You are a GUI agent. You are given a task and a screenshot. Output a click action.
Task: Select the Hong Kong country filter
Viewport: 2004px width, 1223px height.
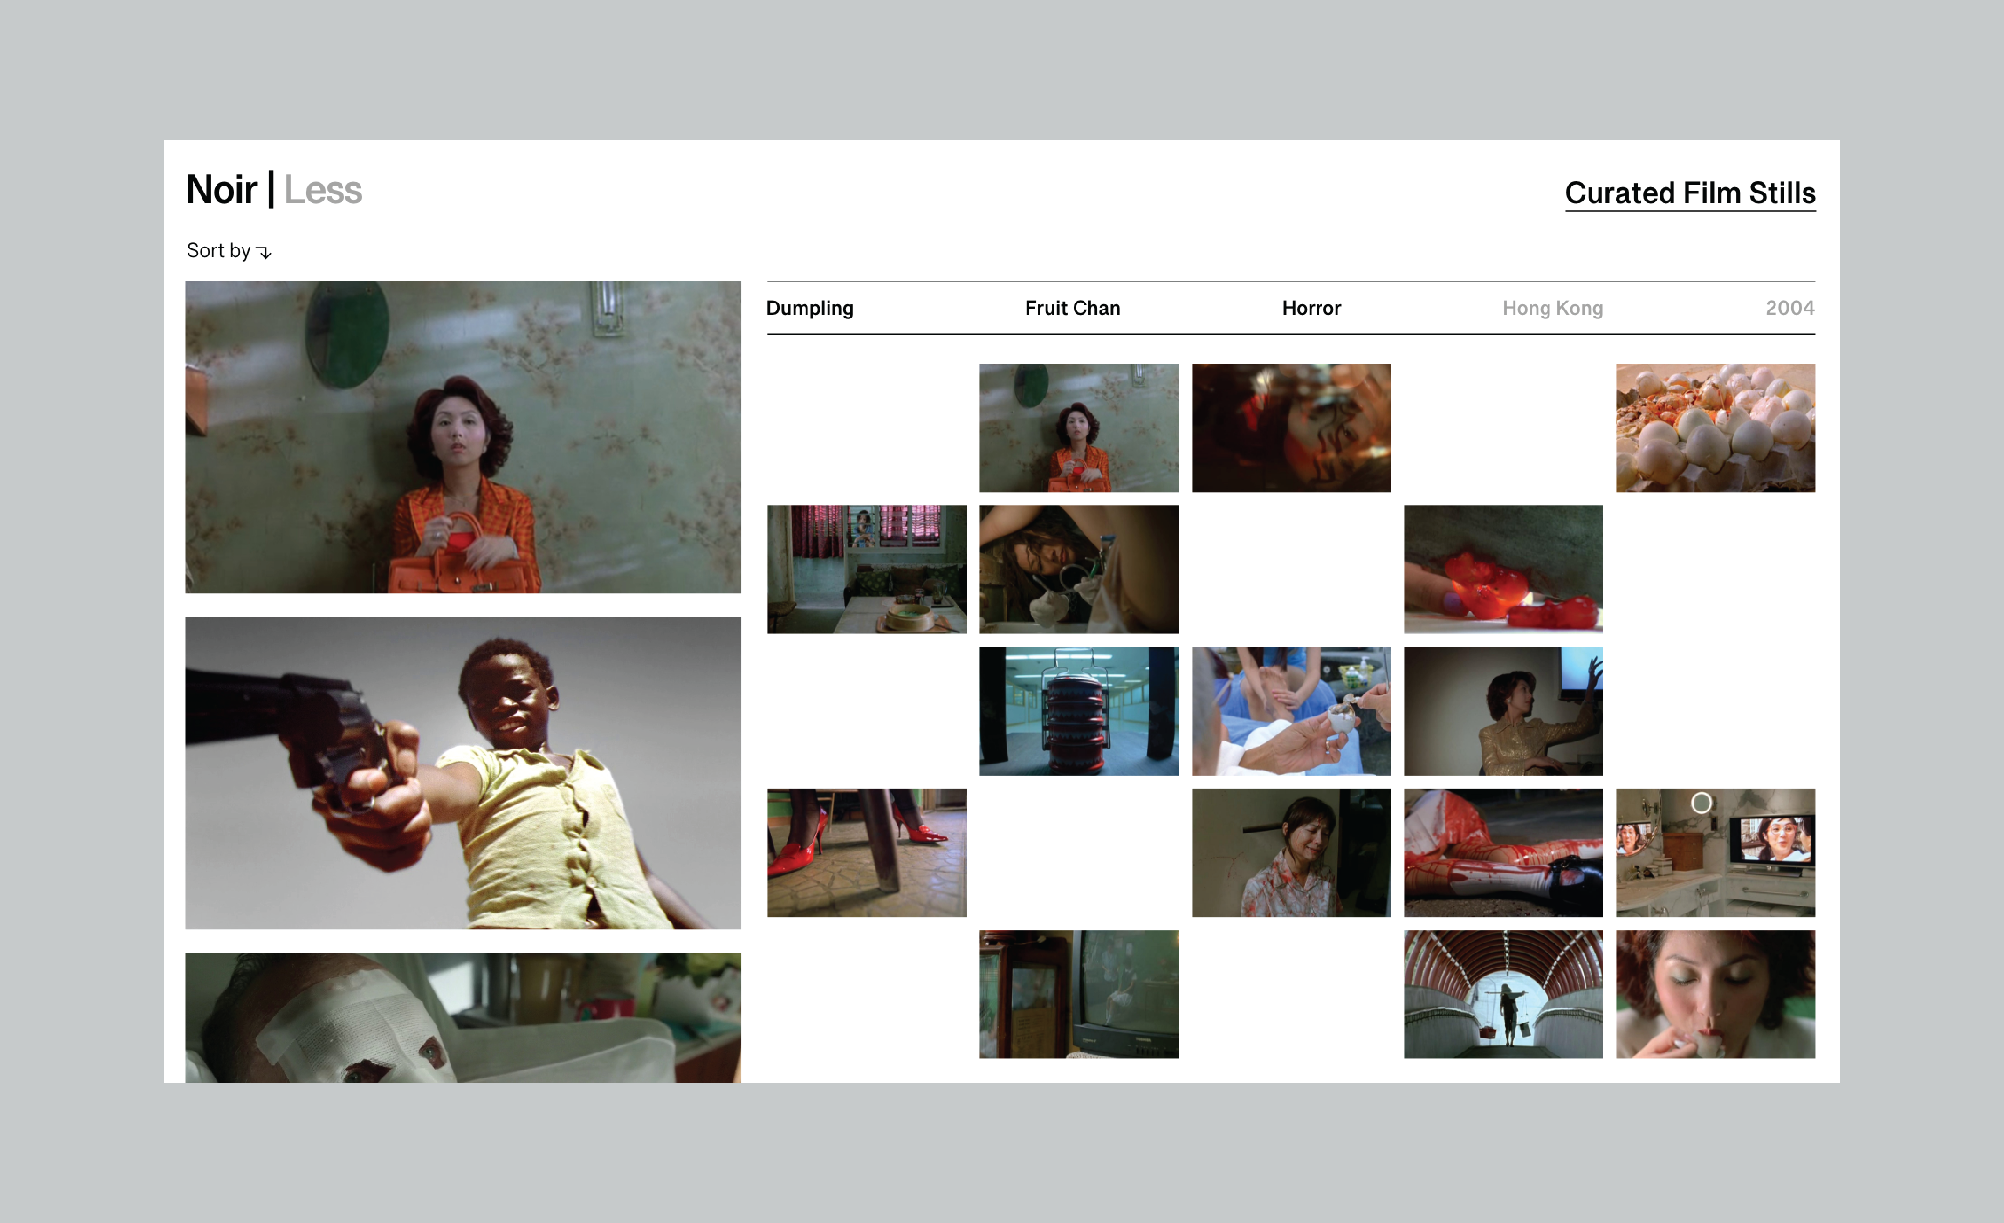tap(1552, 308)
